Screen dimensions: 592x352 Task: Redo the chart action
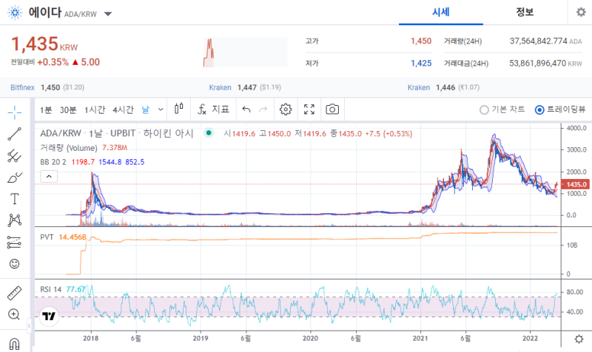point(263,109)
